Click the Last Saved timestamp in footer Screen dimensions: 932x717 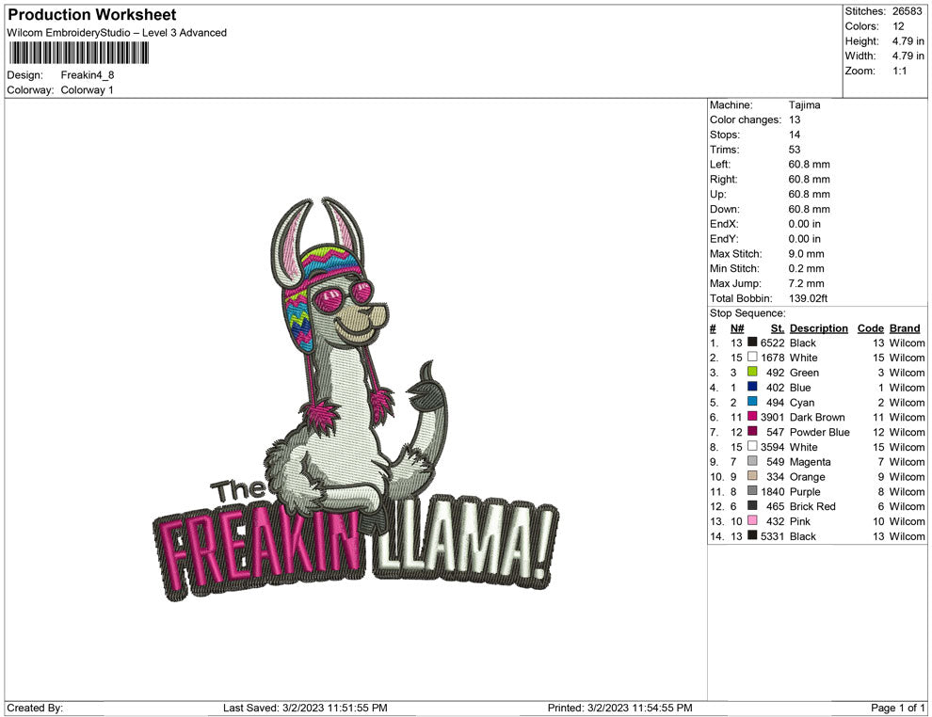click(305, 708)
